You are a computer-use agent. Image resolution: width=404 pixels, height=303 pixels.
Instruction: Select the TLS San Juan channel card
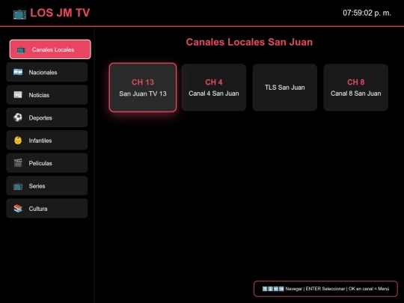pos(285,88)
